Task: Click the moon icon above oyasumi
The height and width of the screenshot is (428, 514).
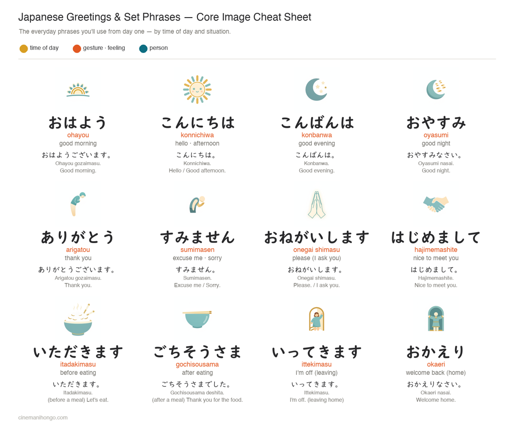Action: pos(436,89)
